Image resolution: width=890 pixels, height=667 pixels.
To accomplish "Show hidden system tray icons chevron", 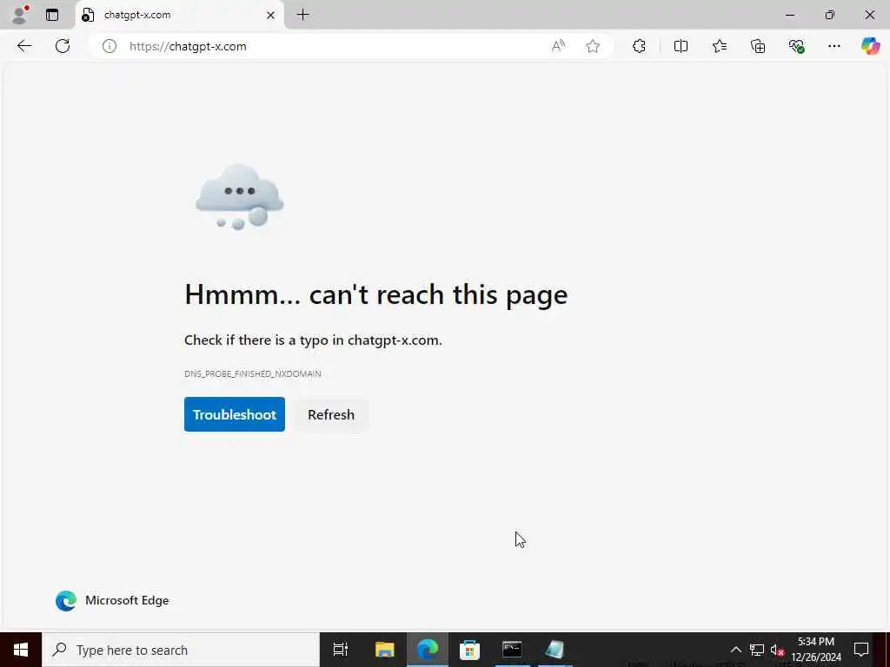I will point(735,650).
